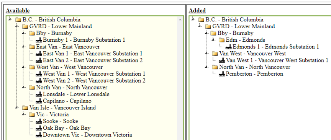Select 'Burnaby 1 - Burnaby Substation 1' row

click(x=84, y=40)
